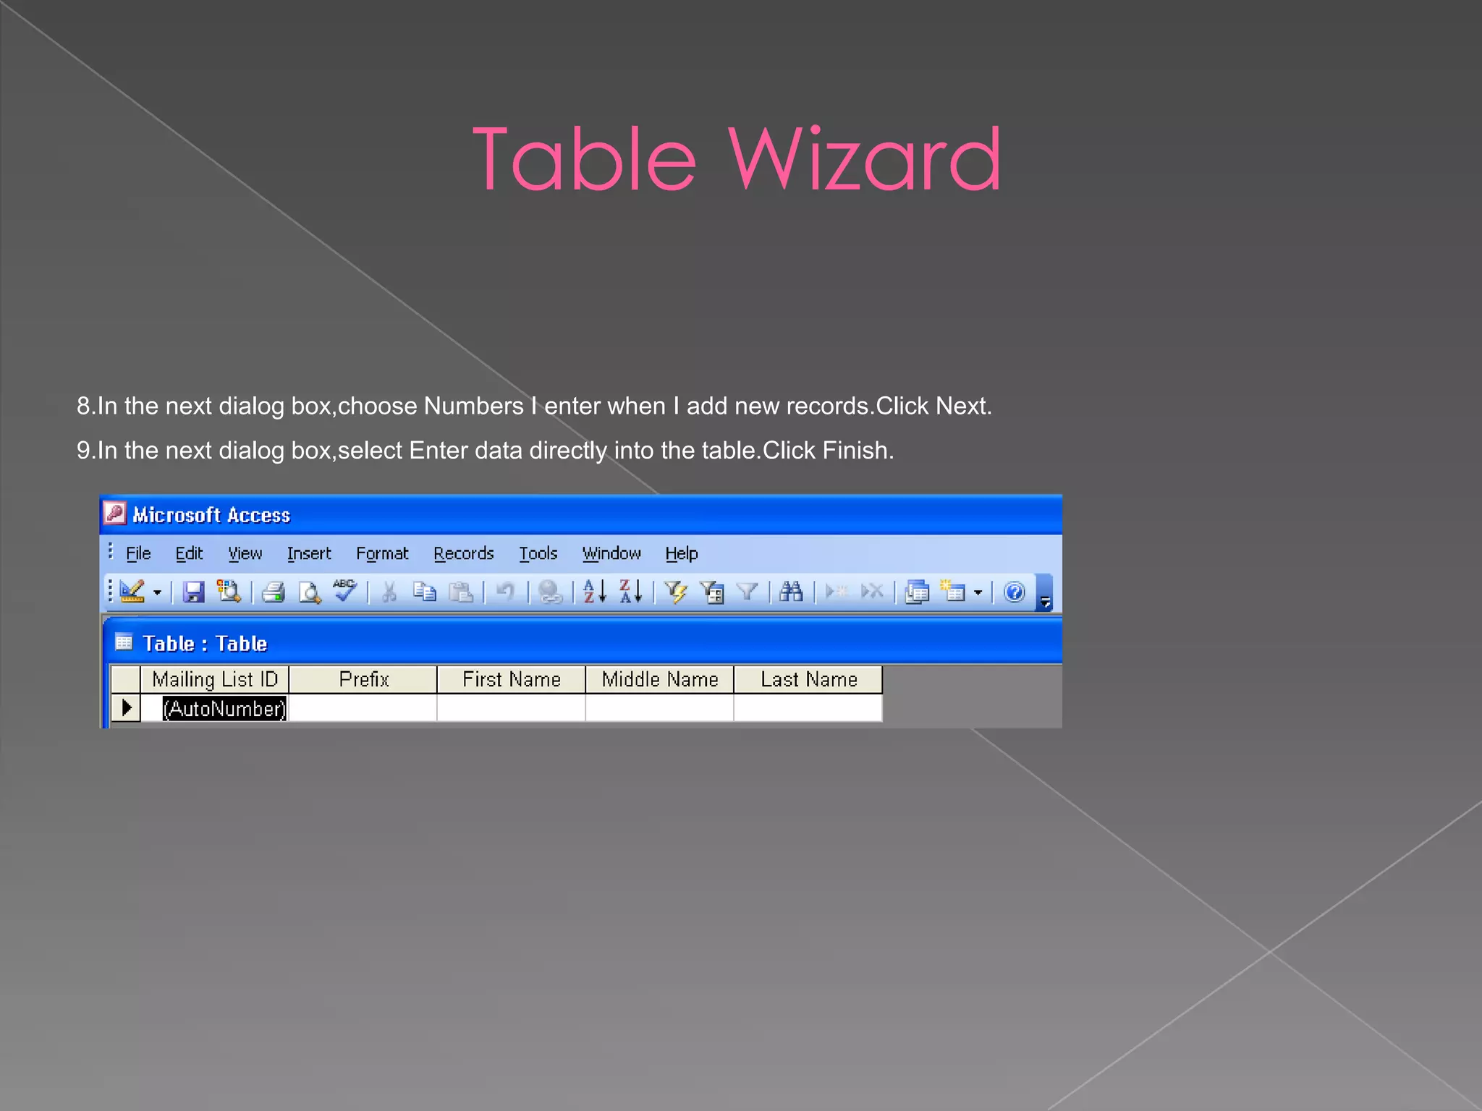Open the Tools menu
1482x1111 pixels.
point(538,553)
